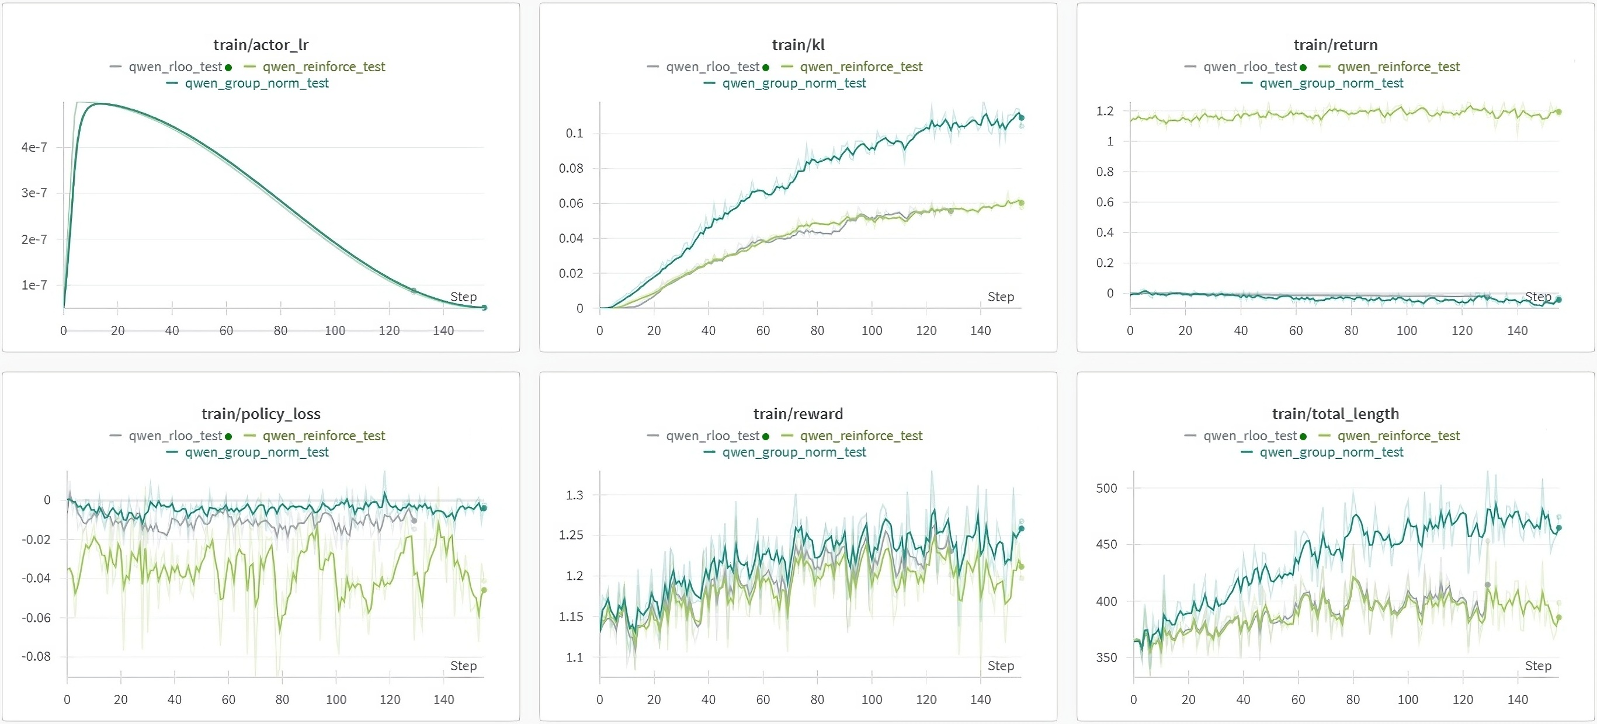Viewport: 1597px width, 724px height.
Task: Click green status dot in train/actor_lr legend
Action: (229, 67)
